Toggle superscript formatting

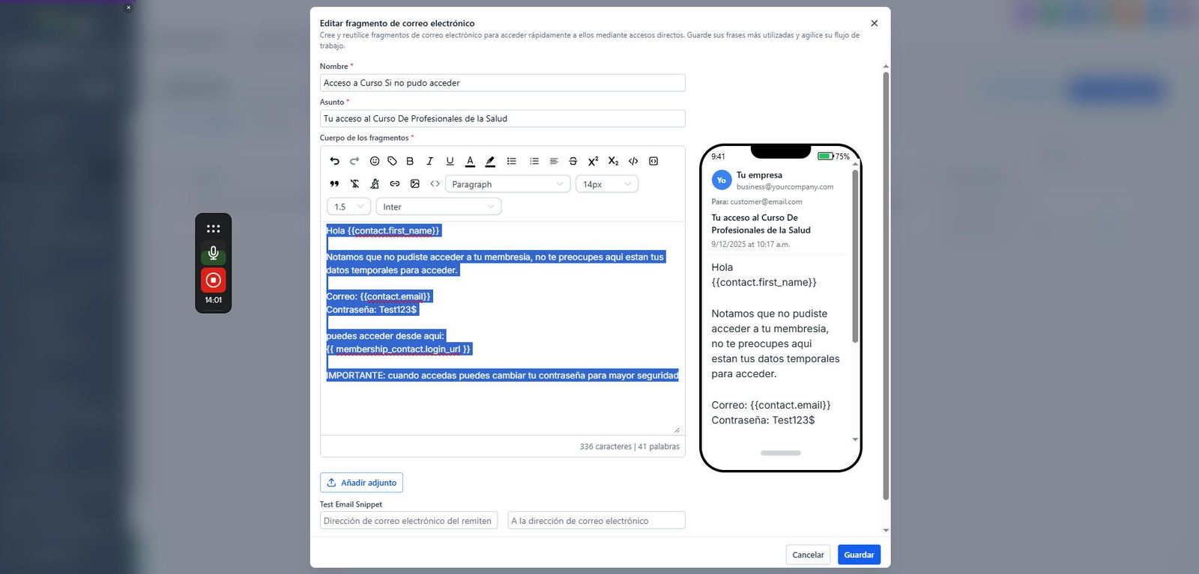pyautogui.click(x=594, y=161)
